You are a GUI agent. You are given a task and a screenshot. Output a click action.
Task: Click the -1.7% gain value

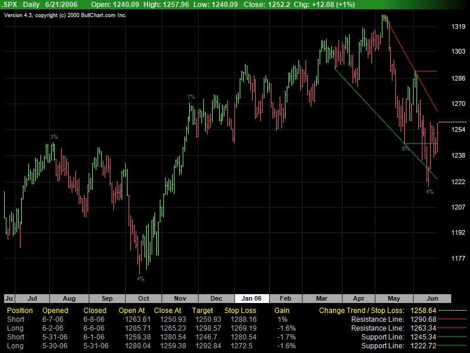(286, 337)
